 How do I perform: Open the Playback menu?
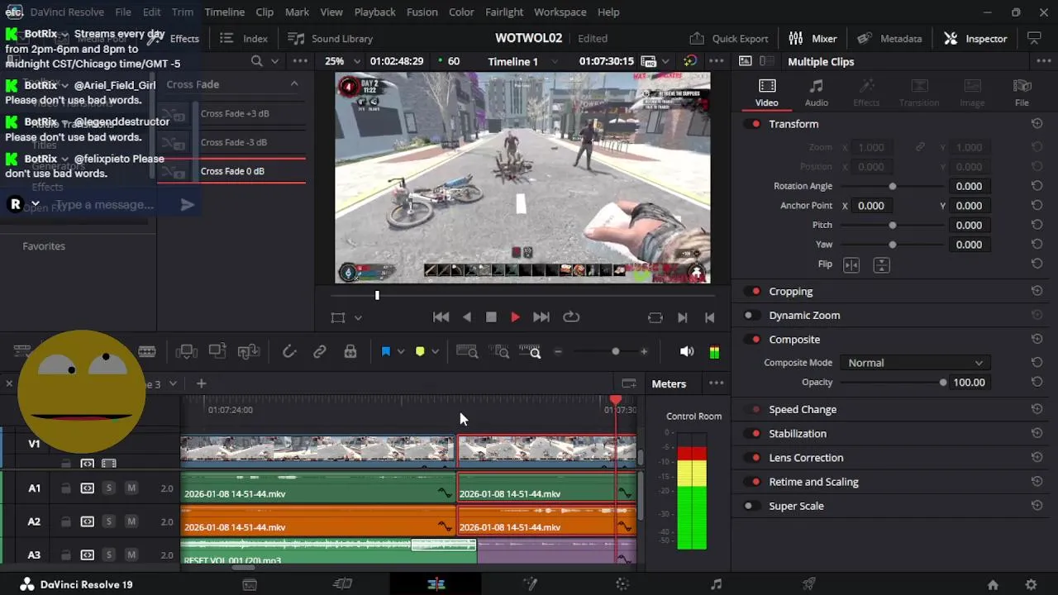(374, 12)
